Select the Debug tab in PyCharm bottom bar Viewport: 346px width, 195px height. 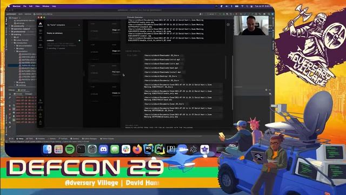click(20, 139)
